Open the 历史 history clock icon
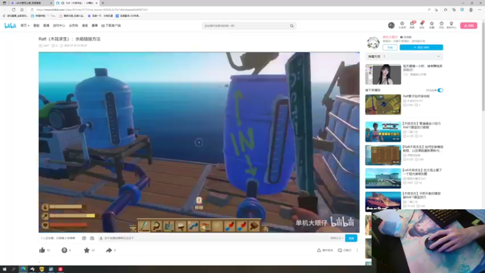 [441, 25]
